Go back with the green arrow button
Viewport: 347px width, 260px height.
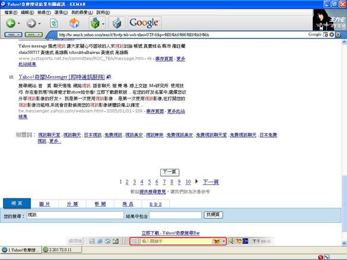point(11,23)
